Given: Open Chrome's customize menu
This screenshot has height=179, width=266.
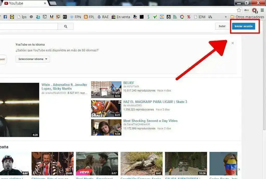Looking at the screenshot, I should [x=262, y=10].
